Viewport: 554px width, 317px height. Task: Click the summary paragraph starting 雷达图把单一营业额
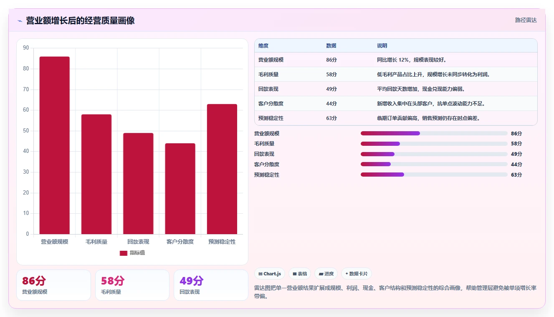395,292
